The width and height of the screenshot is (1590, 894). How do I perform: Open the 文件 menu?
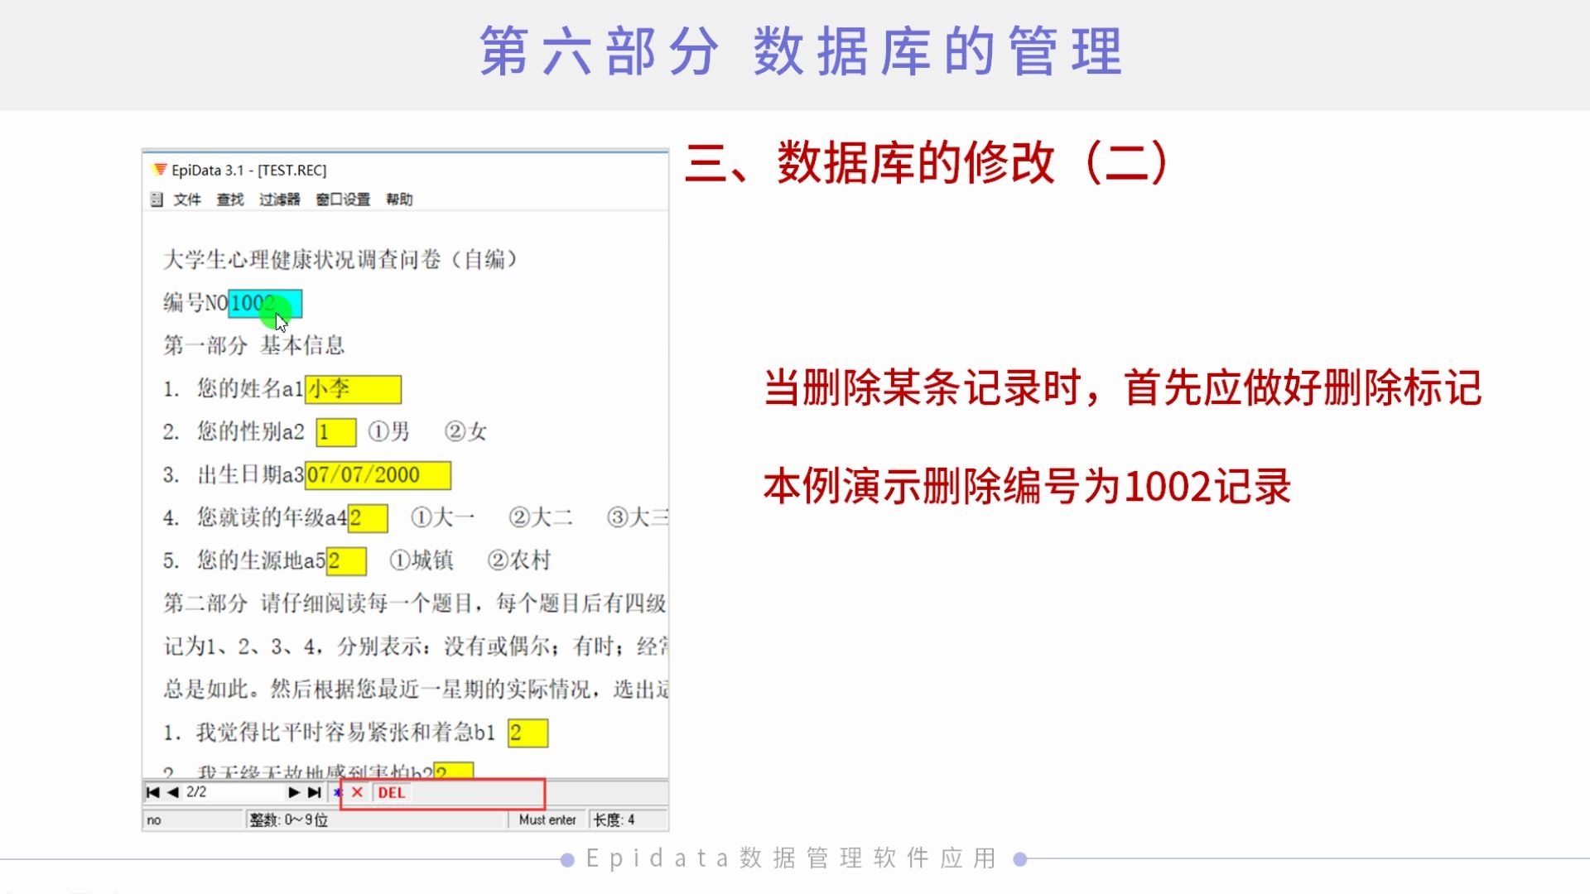188,199
